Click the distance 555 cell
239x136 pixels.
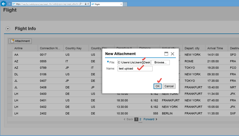(149, 113)
